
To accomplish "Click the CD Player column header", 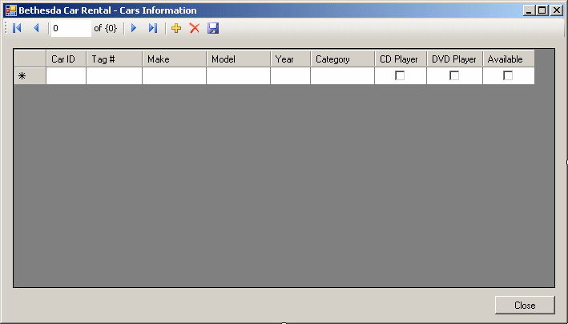I will click(401, 59).
